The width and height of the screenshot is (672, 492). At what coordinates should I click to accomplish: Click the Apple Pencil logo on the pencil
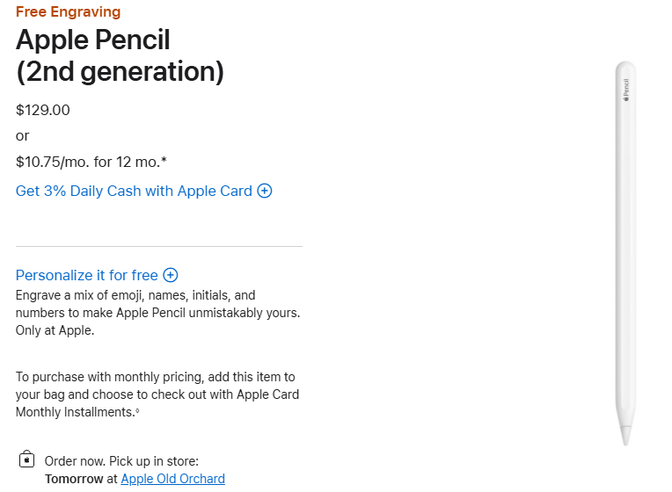[x=625, y=90]
